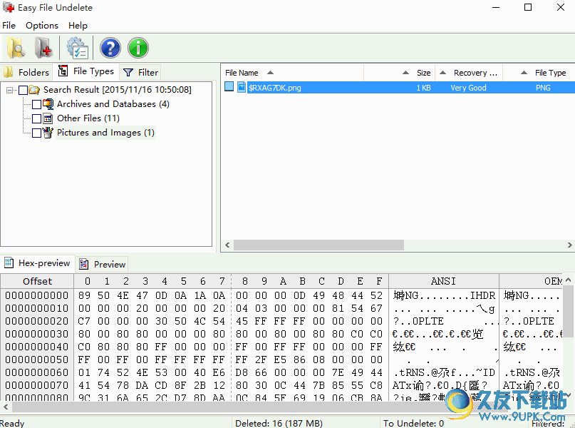Sort by the File Type column header
The height and width of the screenshot is (428, 575).
539,73
